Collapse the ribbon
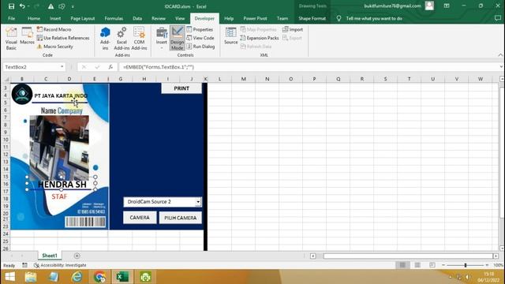Screen dimensions: 505x284 (500, 55)
